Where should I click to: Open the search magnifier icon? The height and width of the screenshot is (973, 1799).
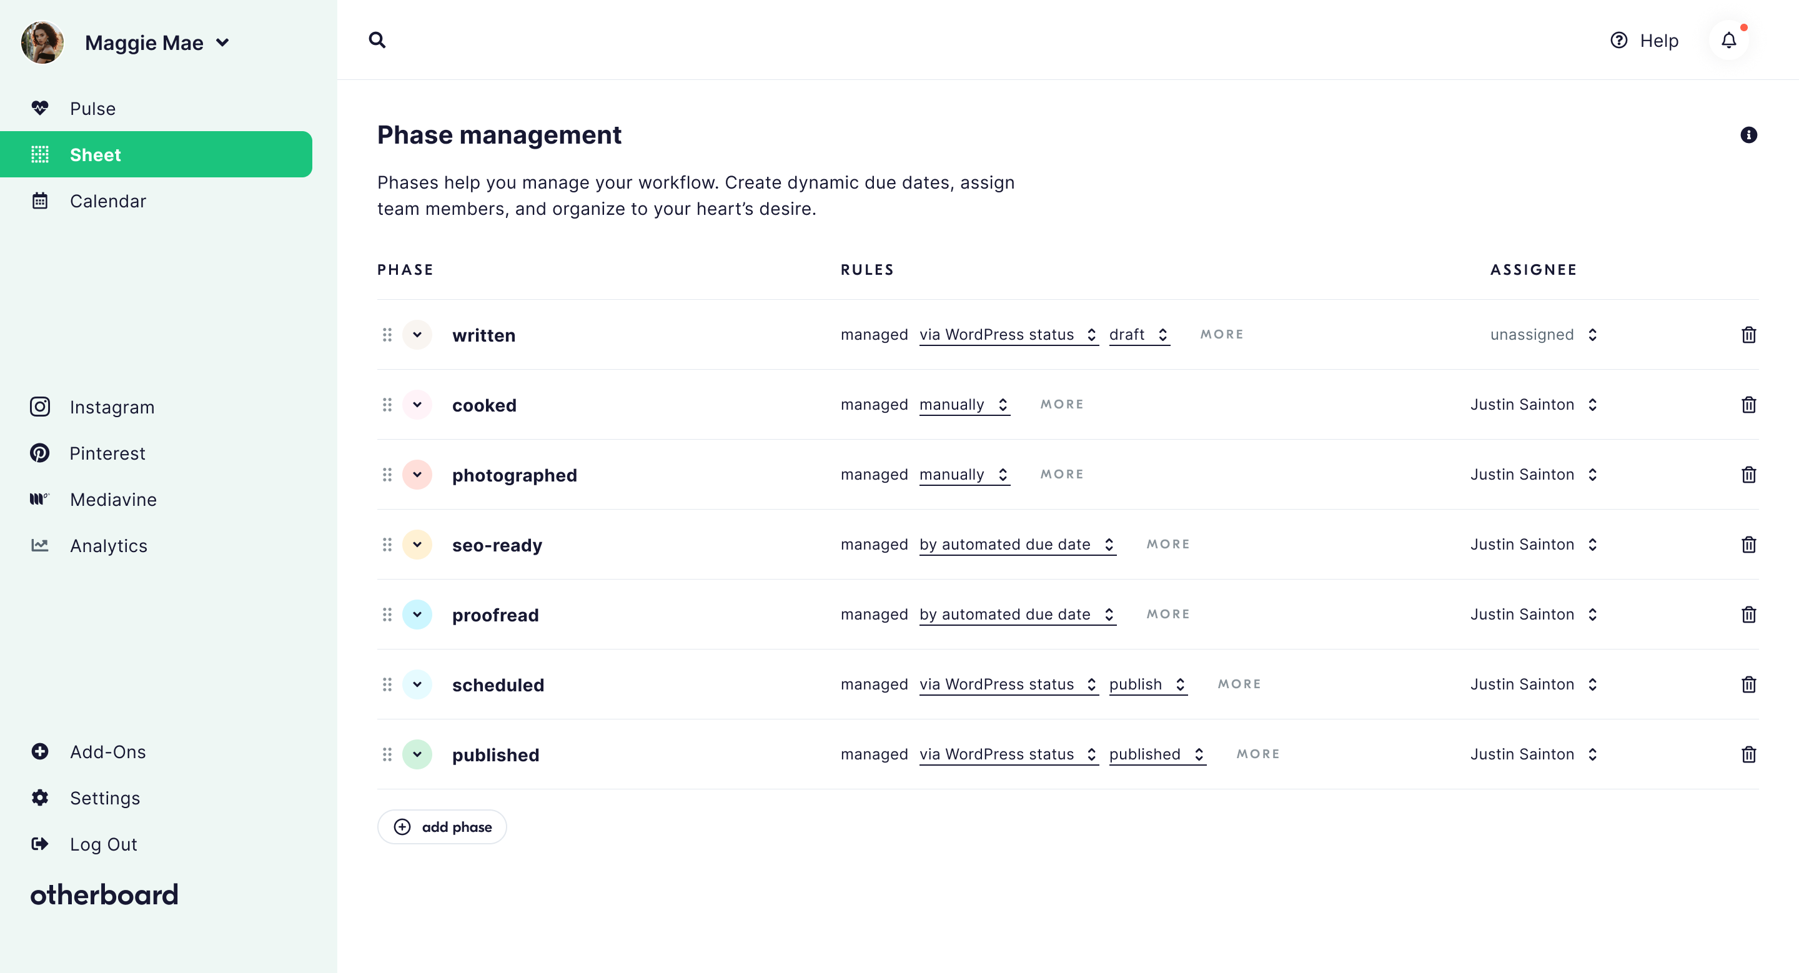(377, 40)
